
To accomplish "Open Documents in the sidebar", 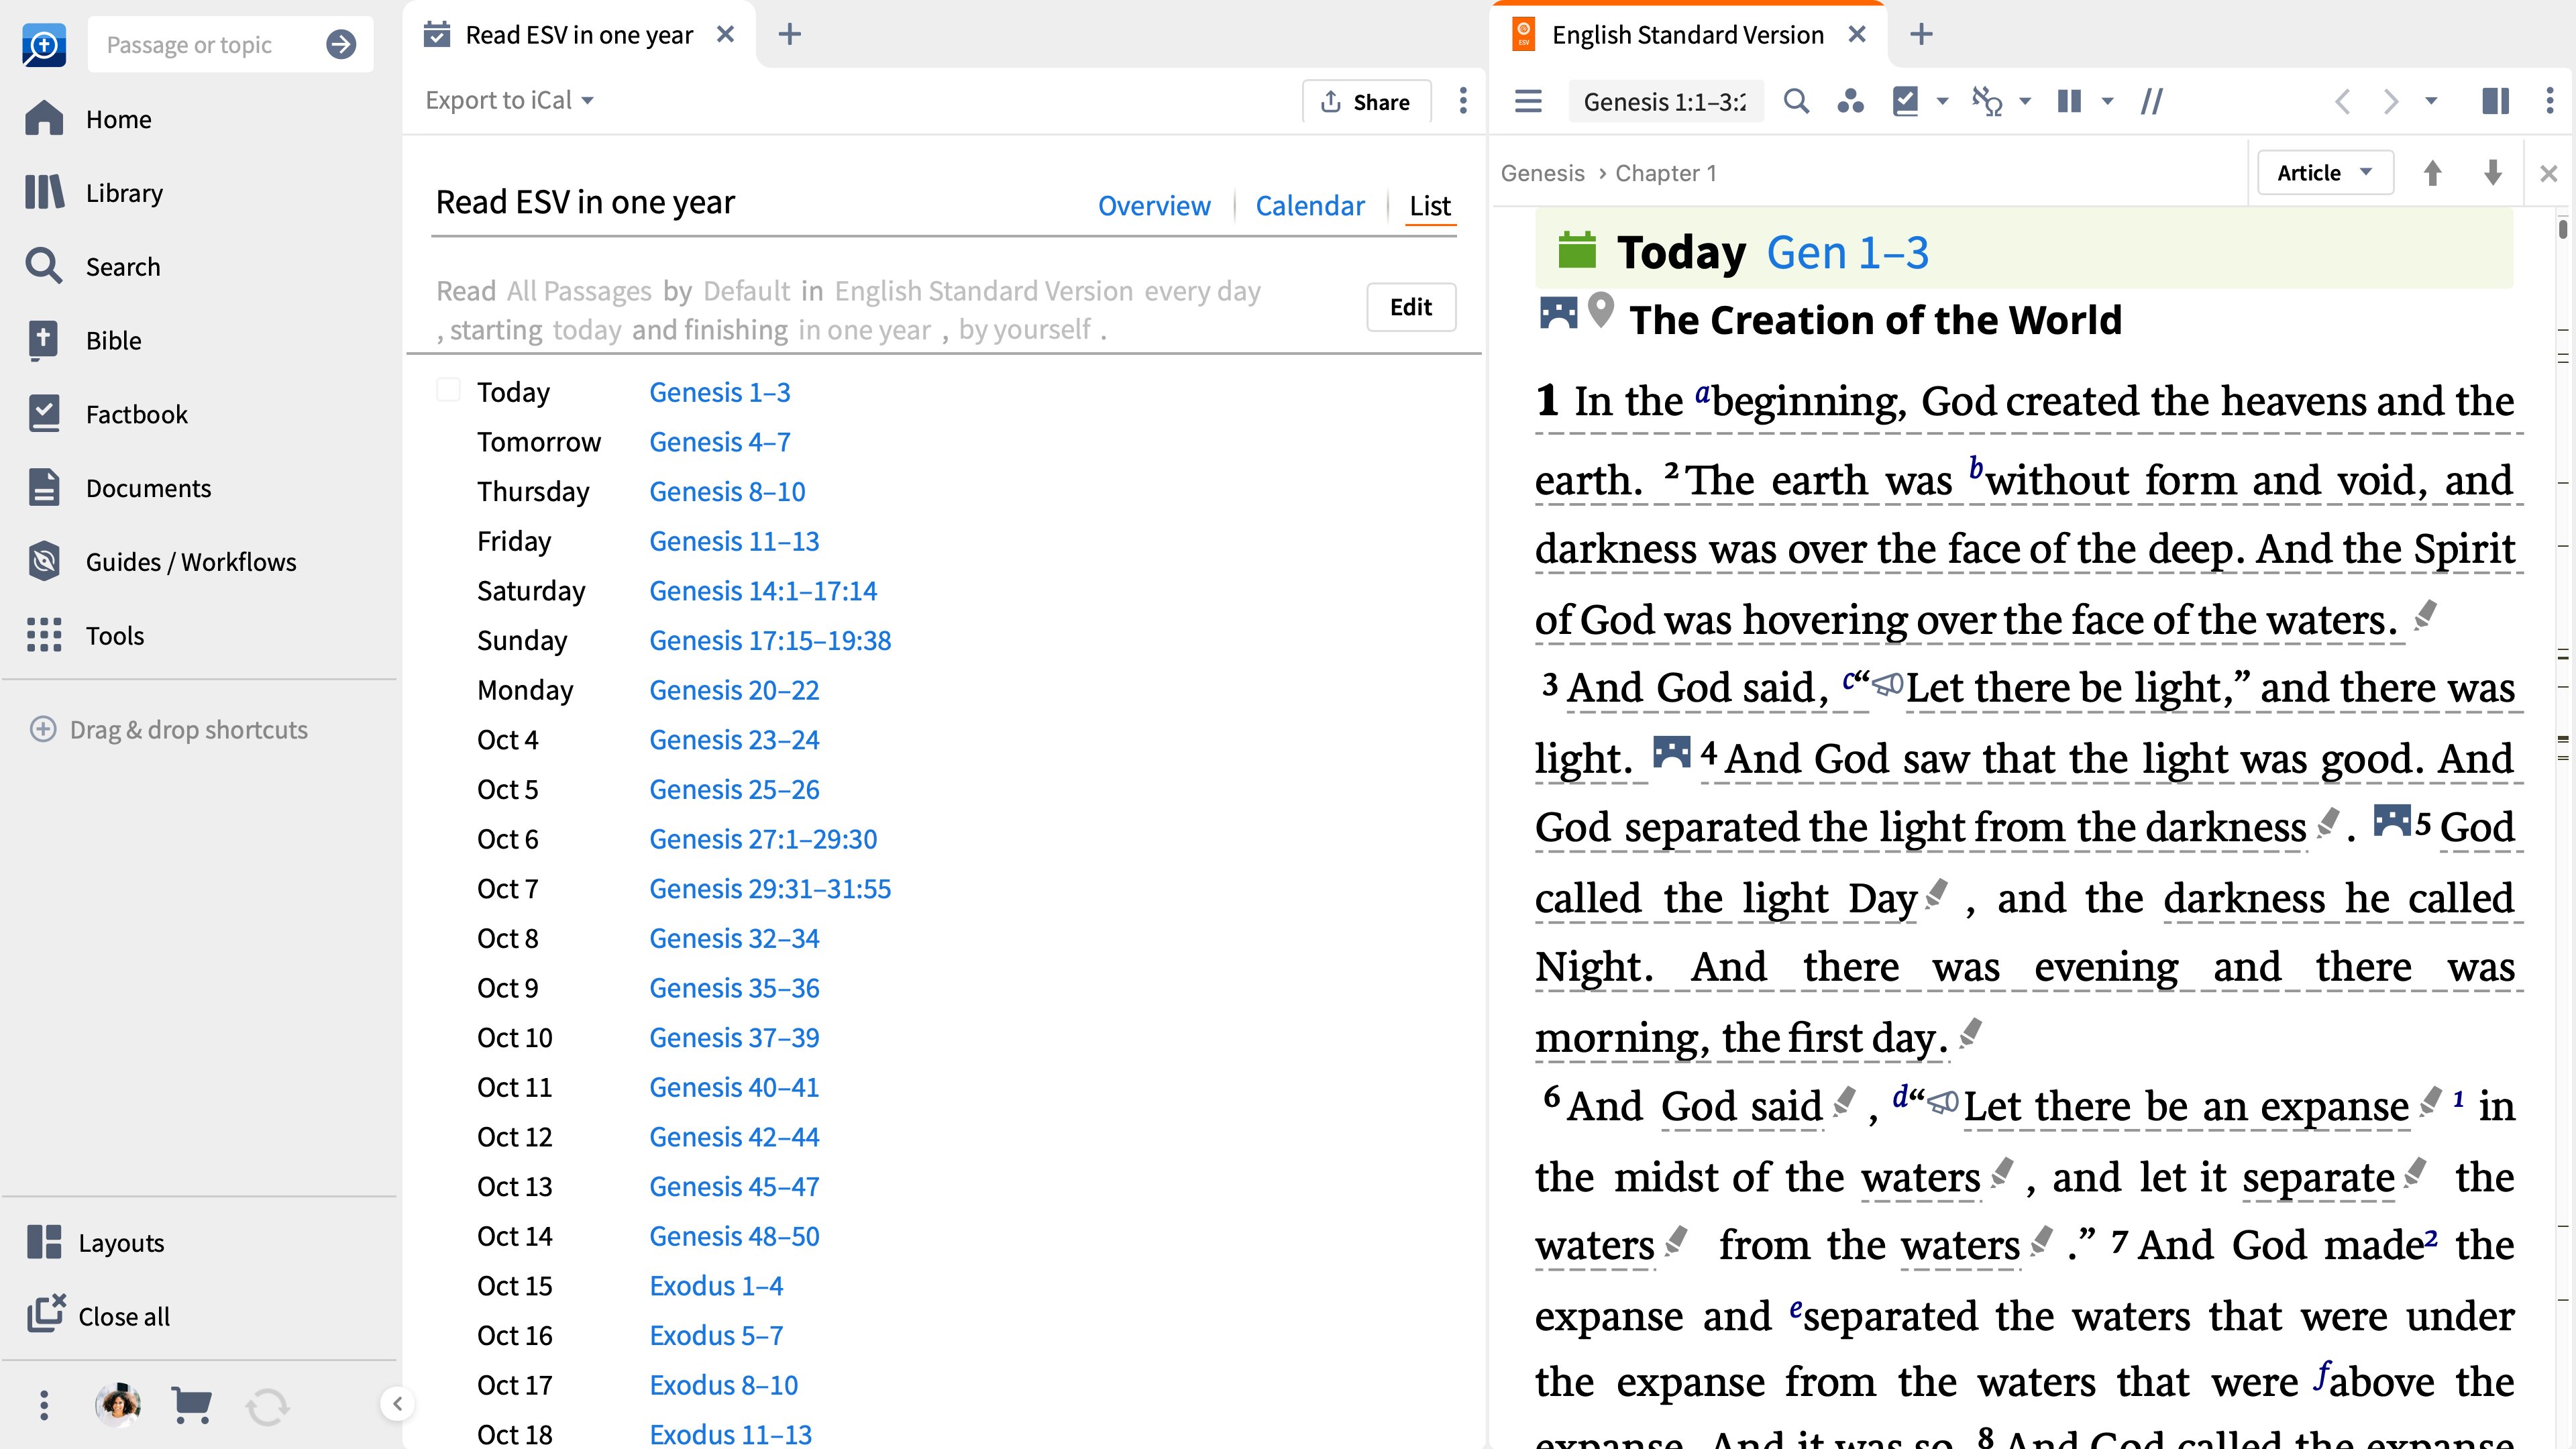I will 119,488.
